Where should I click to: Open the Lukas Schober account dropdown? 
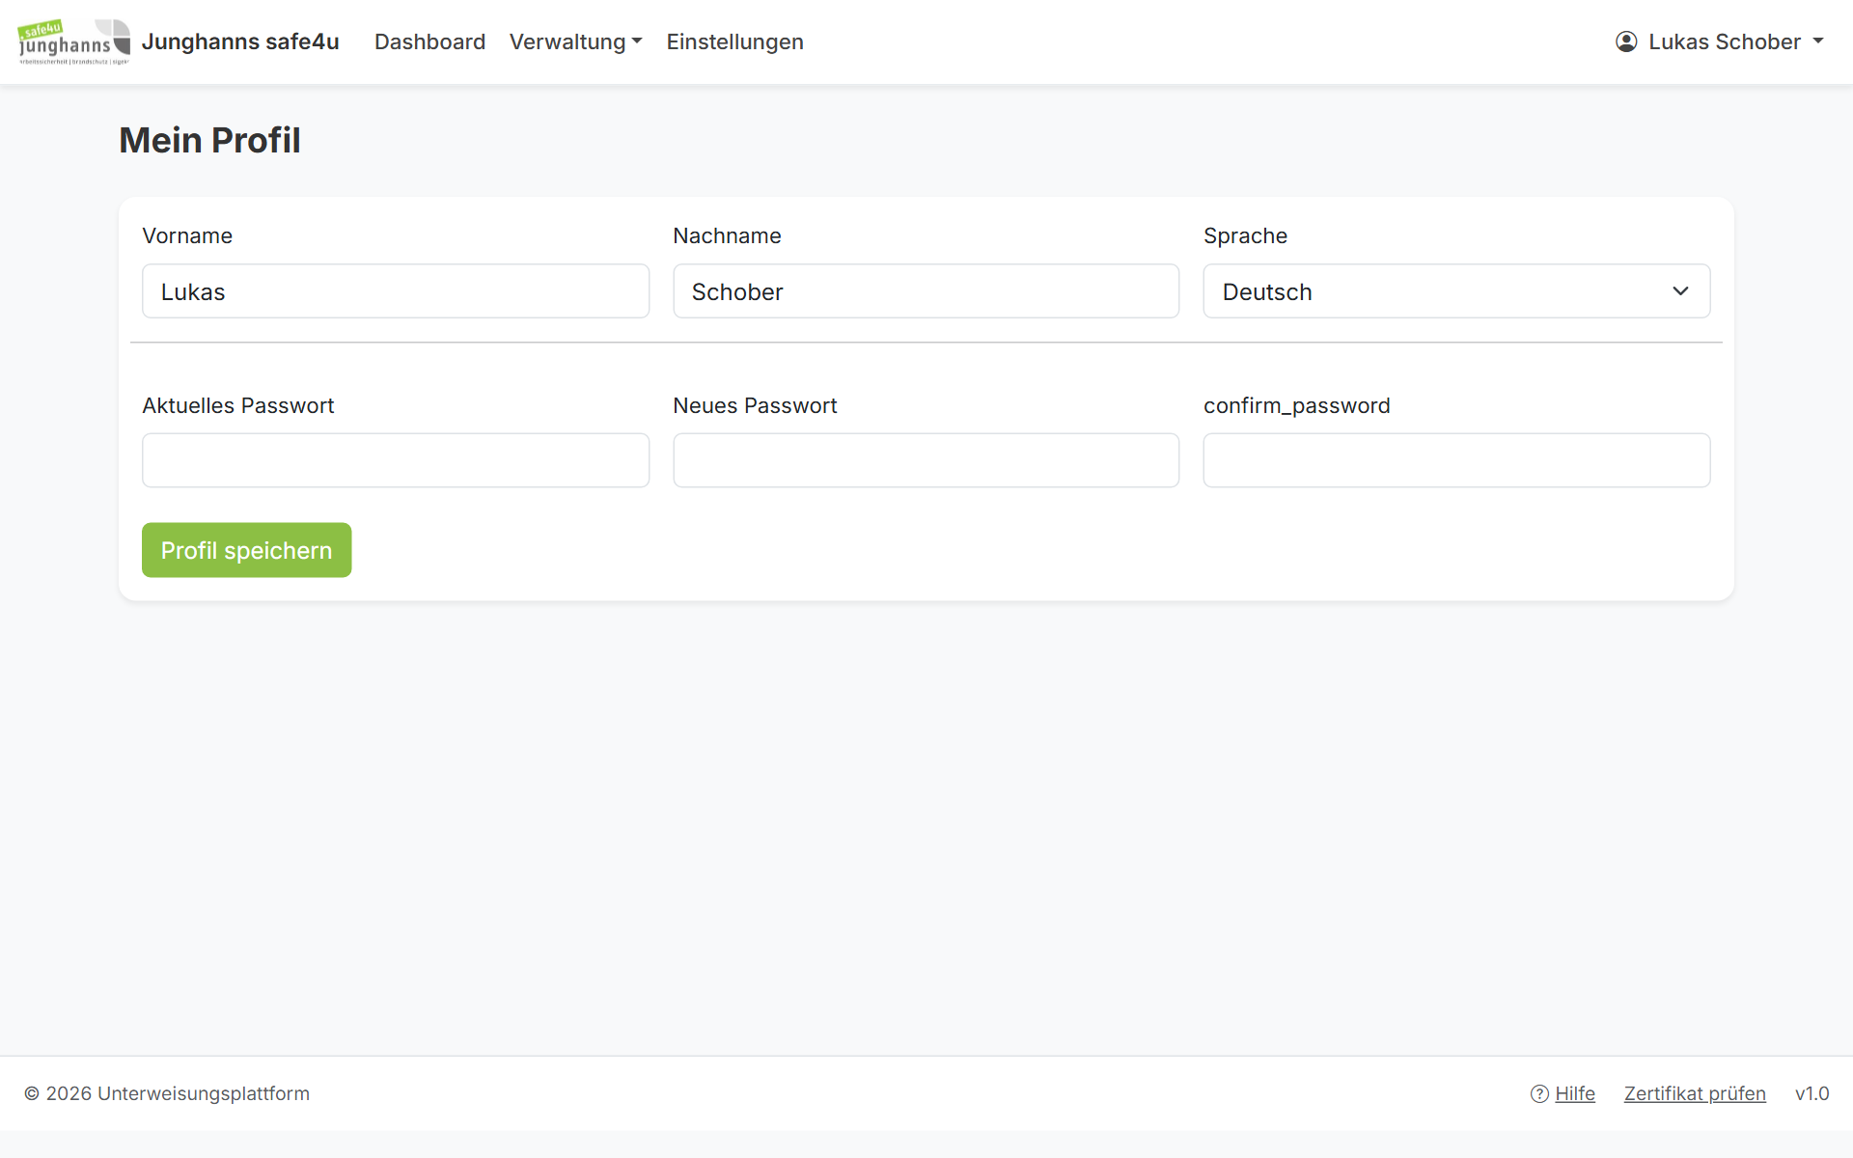[x=1720, y=41]
